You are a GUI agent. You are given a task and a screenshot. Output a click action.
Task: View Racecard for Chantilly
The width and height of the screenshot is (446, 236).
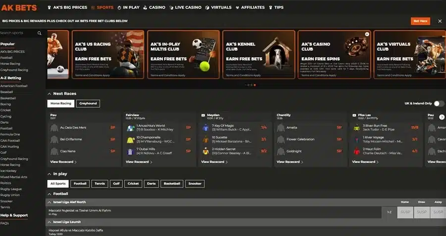point(290,162)
